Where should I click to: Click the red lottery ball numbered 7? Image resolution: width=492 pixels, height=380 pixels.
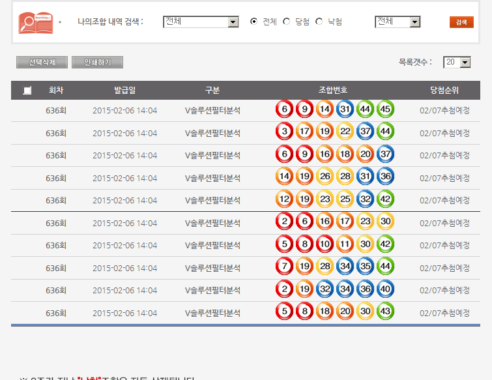point(284,267)
